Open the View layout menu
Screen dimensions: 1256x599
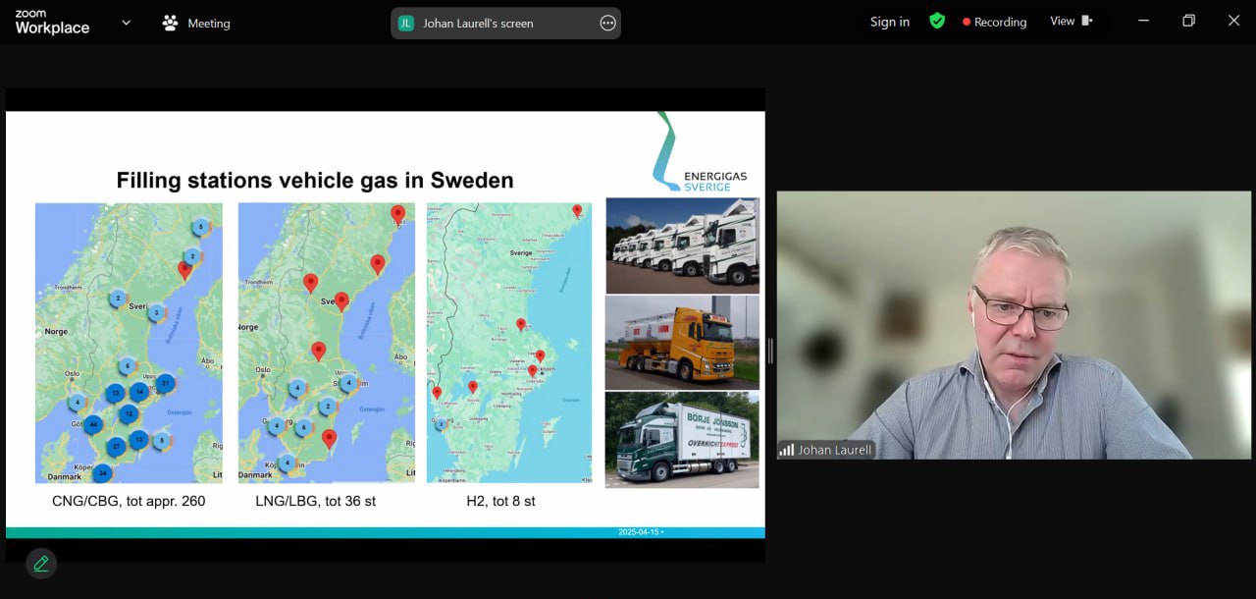[1071, 21]
